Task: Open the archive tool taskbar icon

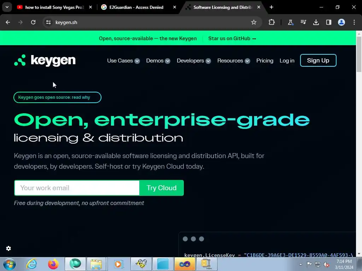Action: [206, 264]
